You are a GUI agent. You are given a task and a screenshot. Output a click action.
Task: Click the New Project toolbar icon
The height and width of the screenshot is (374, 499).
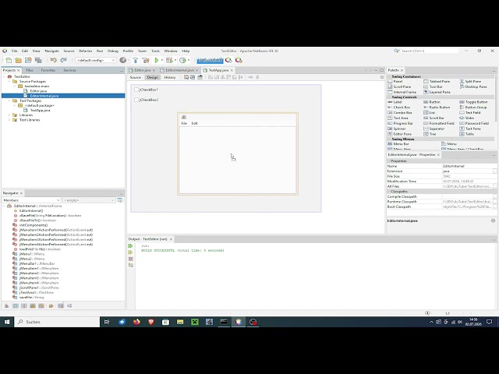click(x=18, y=60)
